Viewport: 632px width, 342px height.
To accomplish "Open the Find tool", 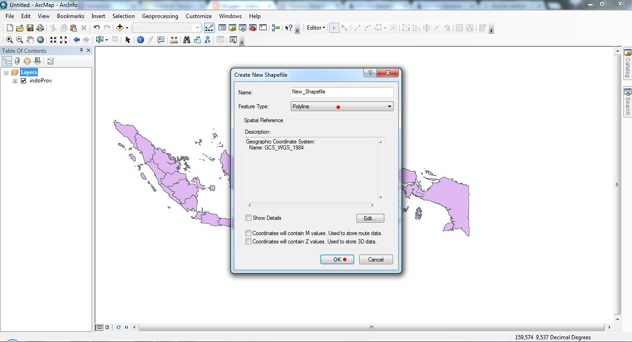I will 186,40.
